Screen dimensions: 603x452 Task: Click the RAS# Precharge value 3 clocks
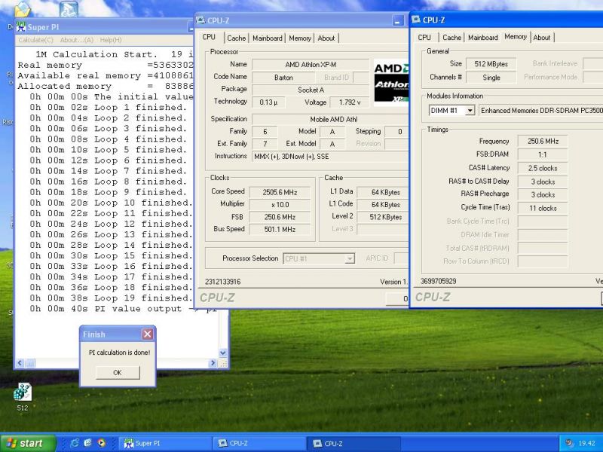(543, 195)
